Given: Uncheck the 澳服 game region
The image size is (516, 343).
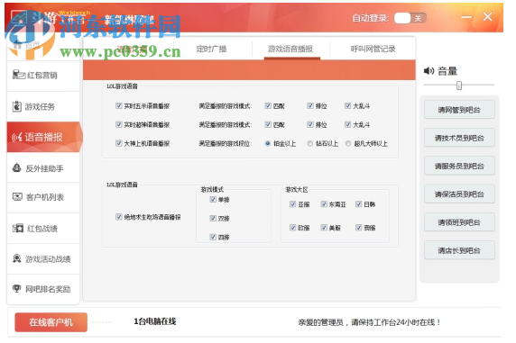Looking at the screenshot, I should (359, 228).
